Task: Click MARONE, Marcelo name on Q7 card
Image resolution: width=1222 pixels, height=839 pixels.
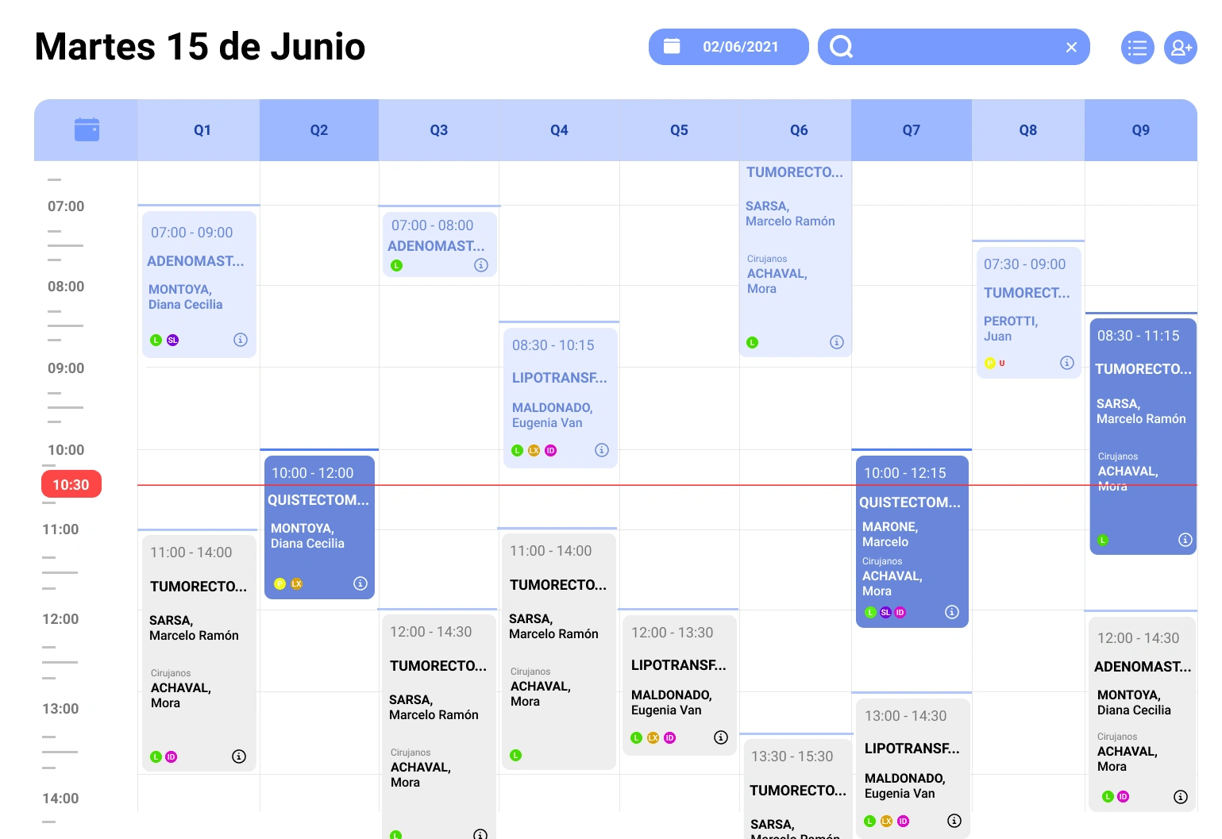Action: point(890,534)
